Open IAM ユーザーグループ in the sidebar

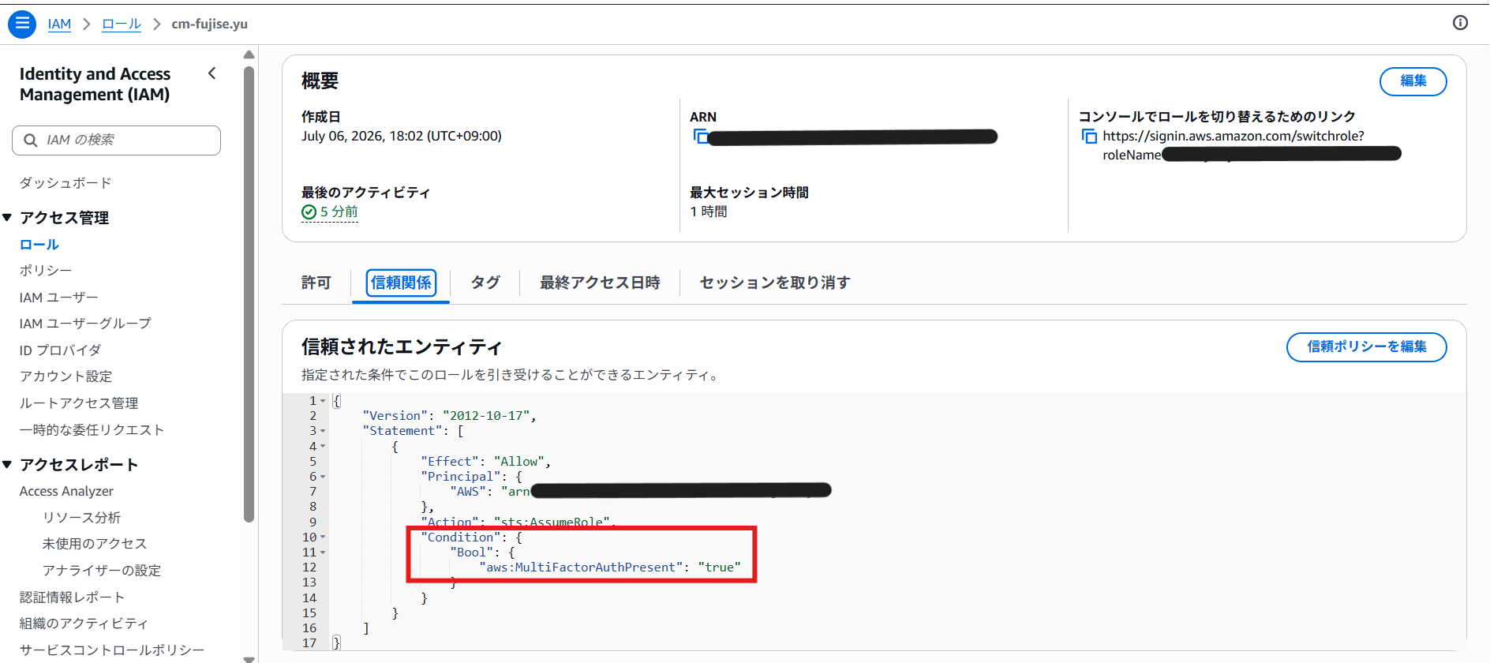click(x=85, y=324)
